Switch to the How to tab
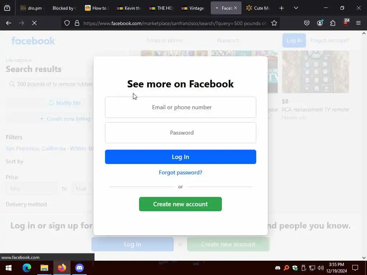Image resolution: width=367 pixels, height=275 pixels. coord(97,8)
